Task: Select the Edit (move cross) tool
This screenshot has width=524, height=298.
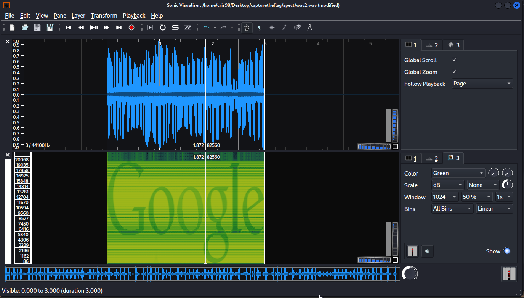Action: pyautogui.click(x=272, y=27)
